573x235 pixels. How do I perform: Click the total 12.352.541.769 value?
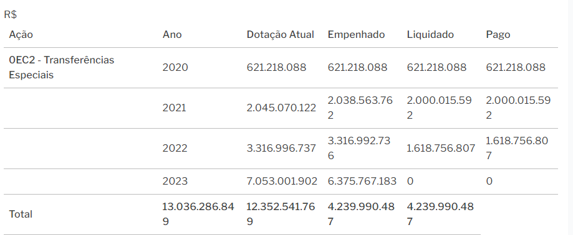pos(281,214)
